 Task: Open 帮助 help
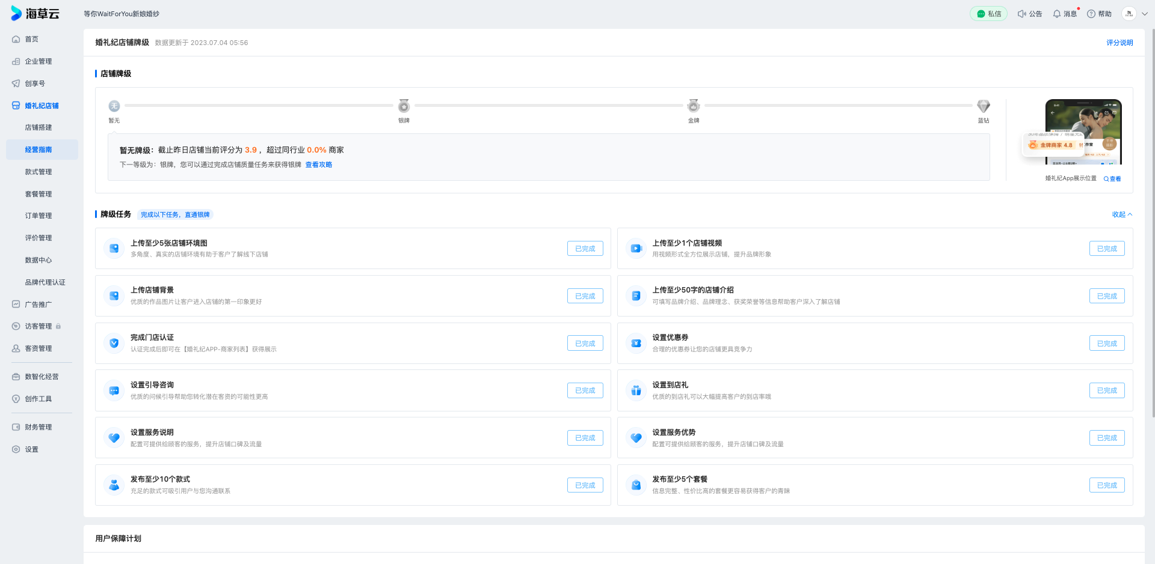(1100, 14)
